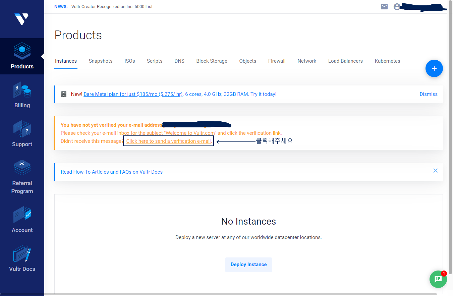The width and height of the screenshot is (453, 296).
Task: Open the Objects tab
Action: pyautogui.click(x=248, y=61)
